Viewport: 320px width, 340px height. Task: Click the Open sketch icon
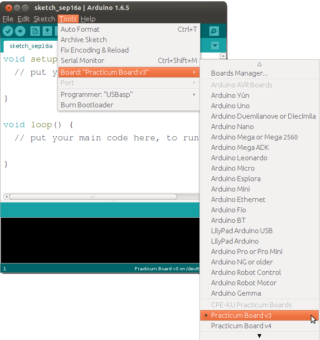(47, 31)
